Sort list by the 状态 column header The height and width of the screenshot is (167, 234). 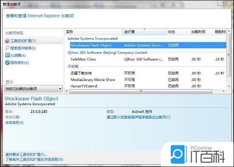tap(178, 32)
